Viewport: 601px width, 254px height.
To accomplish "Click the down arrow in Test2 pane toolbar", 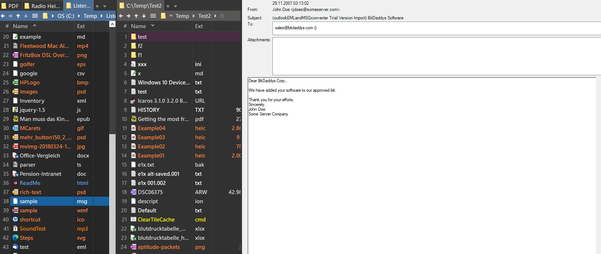I will click(x=144, y=16).
